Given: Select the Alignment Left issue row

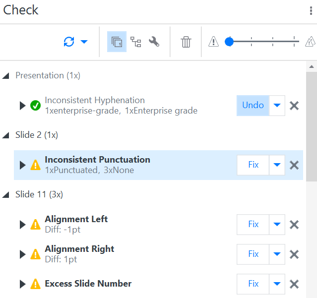Looking at the screenshot, I should point(159,225).
